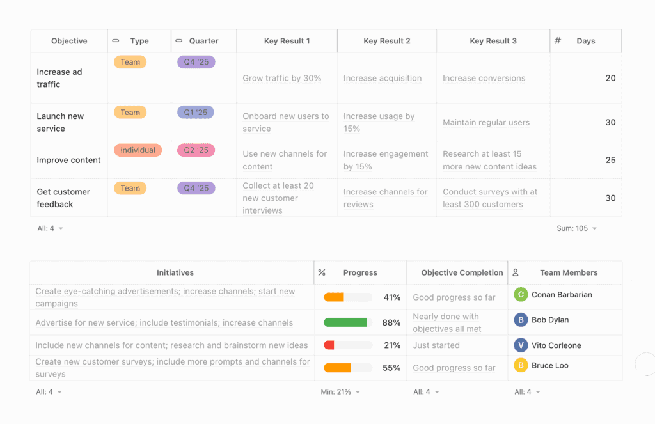Click the select-type icon in Type header

[x=116, y=41]
